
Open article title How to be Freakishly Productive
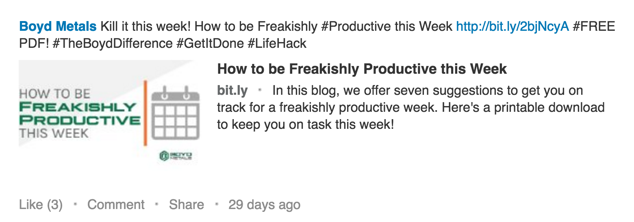362,69
